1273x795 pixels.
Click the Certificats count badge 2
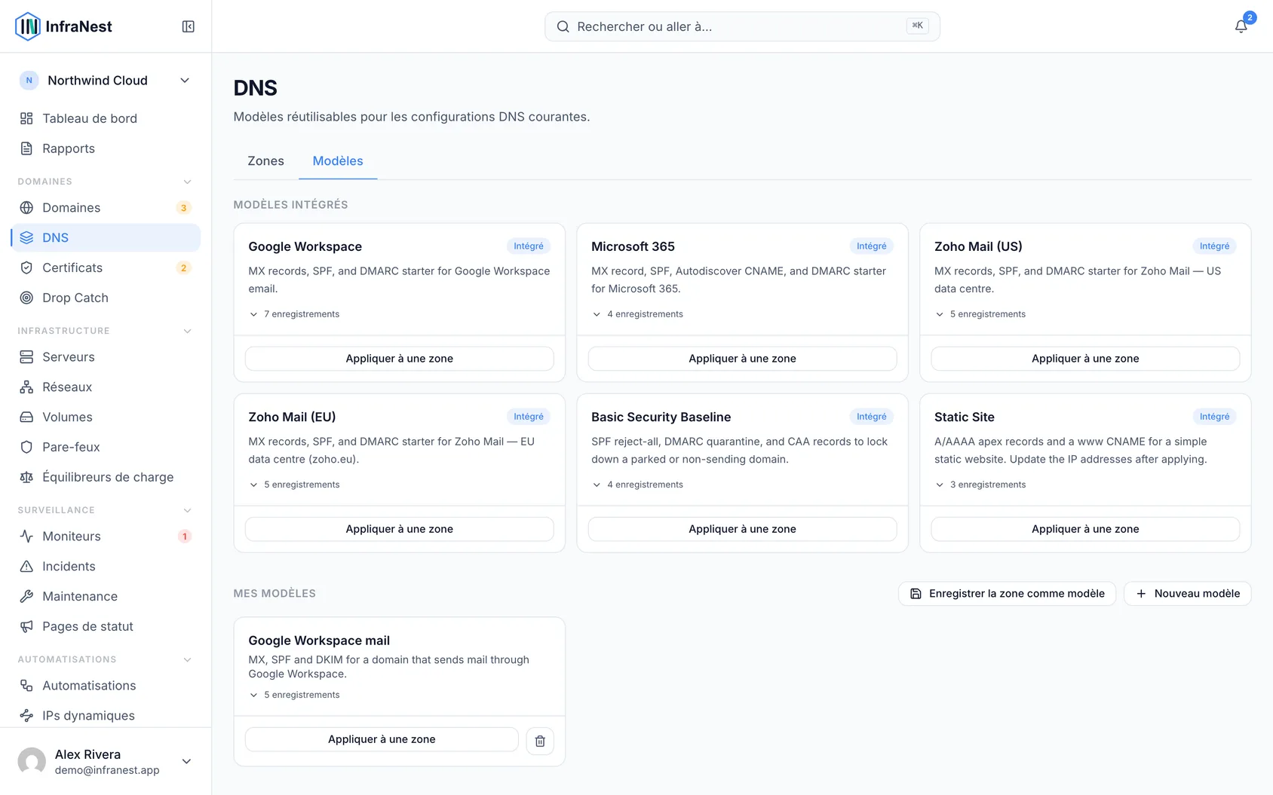183,268
